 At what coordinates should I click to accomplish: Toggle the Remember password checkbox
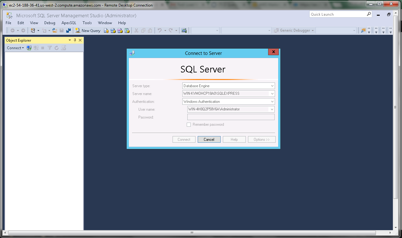[189, 124]
